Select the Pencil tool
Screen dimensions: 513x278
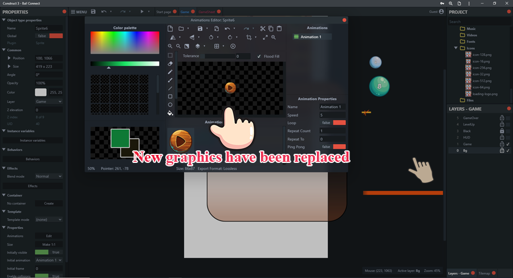point(170,72)
